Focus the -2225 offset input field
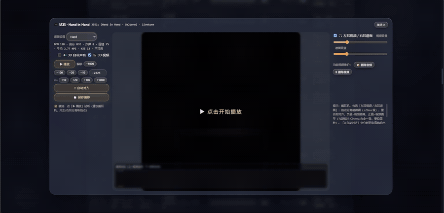The height and width of the screenshot is (213, 444). coord(98,72)
